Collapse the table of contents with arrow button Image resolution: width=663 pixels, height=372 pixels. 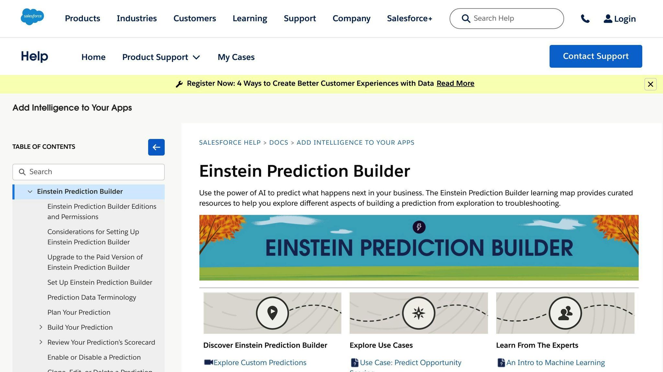(x=156, y=147)
